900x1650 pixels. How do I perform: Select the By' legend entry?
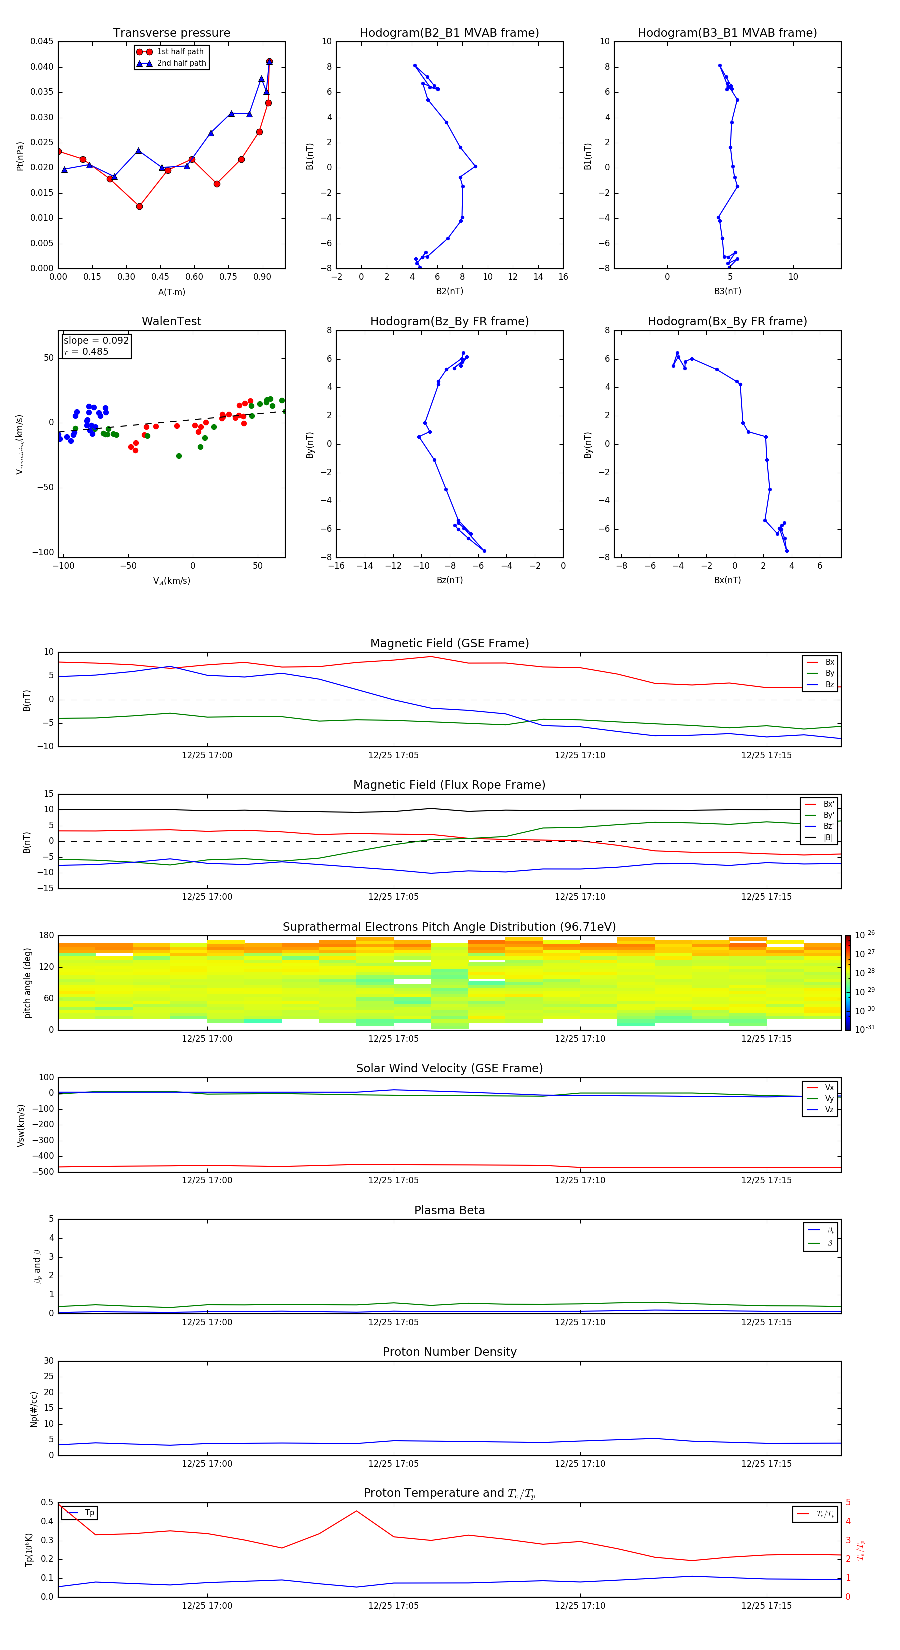[819, 815]
